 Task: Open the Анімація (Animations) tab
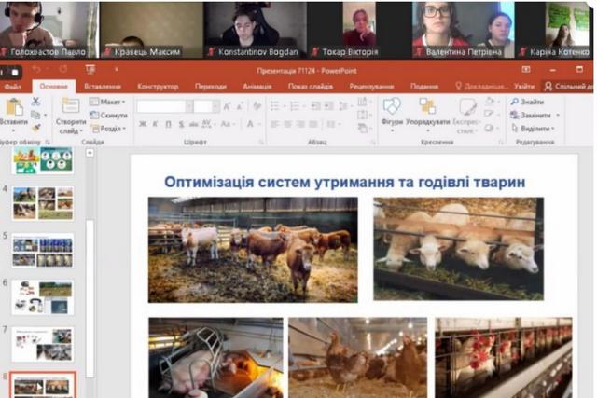[257, 86]
